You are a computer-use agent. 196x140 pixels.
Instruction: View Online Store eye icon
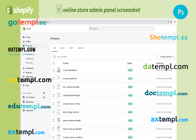44,97
